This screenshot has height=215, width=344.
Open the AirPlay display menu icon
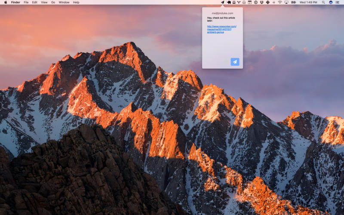click(x=286, y=2)
